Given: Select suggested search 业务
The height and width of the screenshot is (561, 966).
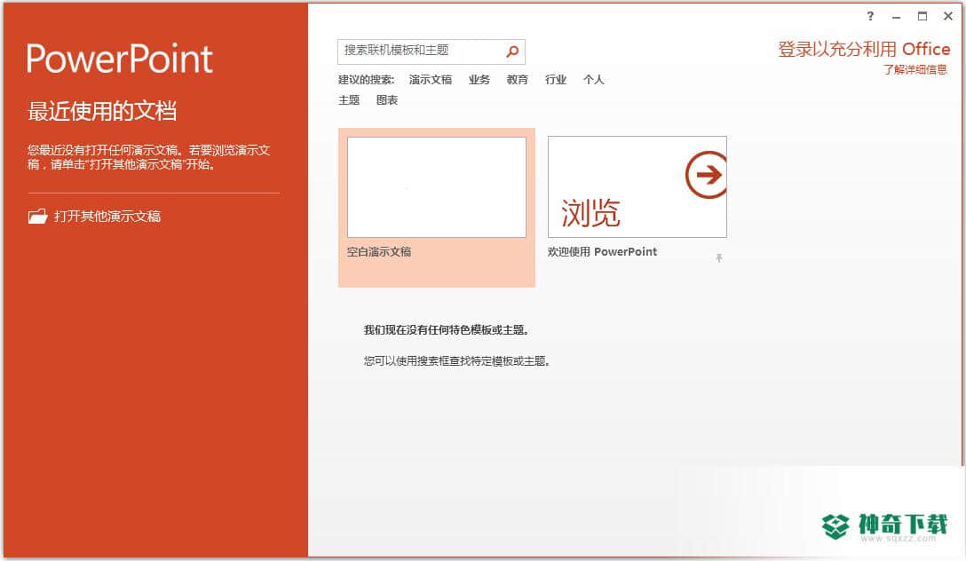Looking at the screenshot, I should pos(479,79).
